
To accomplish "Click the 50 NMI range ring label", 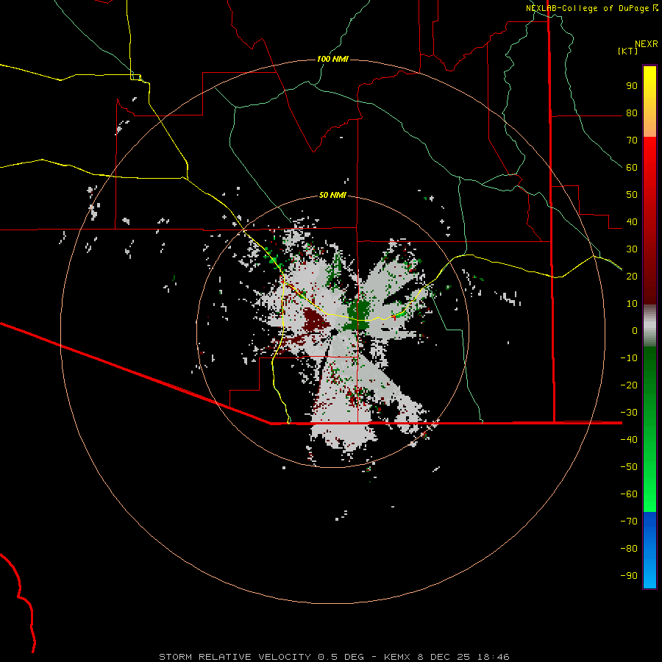I will (332, 195).
